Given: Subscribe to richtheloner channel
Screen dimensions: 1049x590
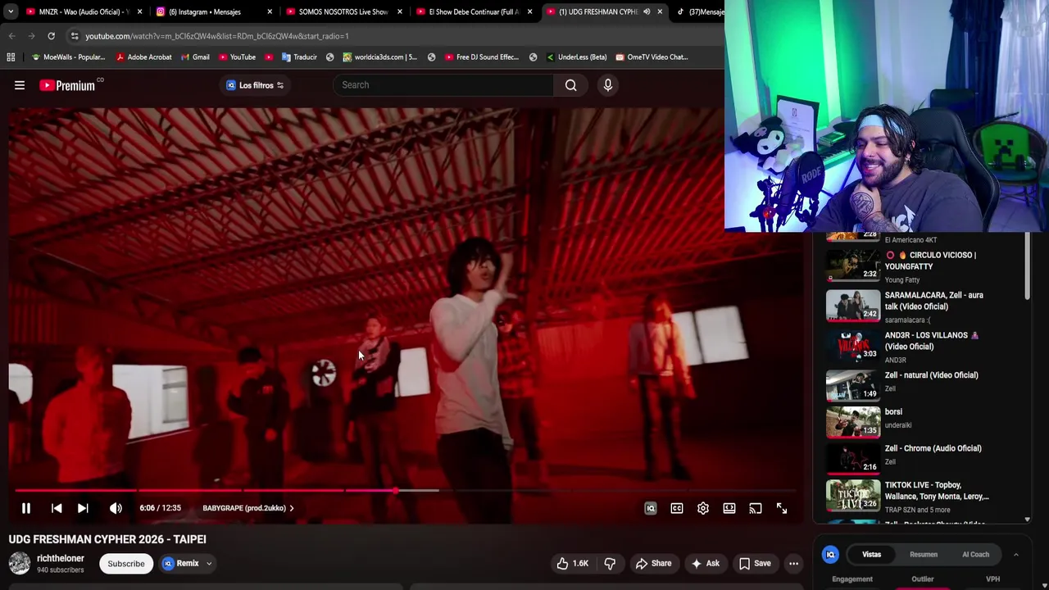Looking at the screenshot, I should [x=126, y=564].
